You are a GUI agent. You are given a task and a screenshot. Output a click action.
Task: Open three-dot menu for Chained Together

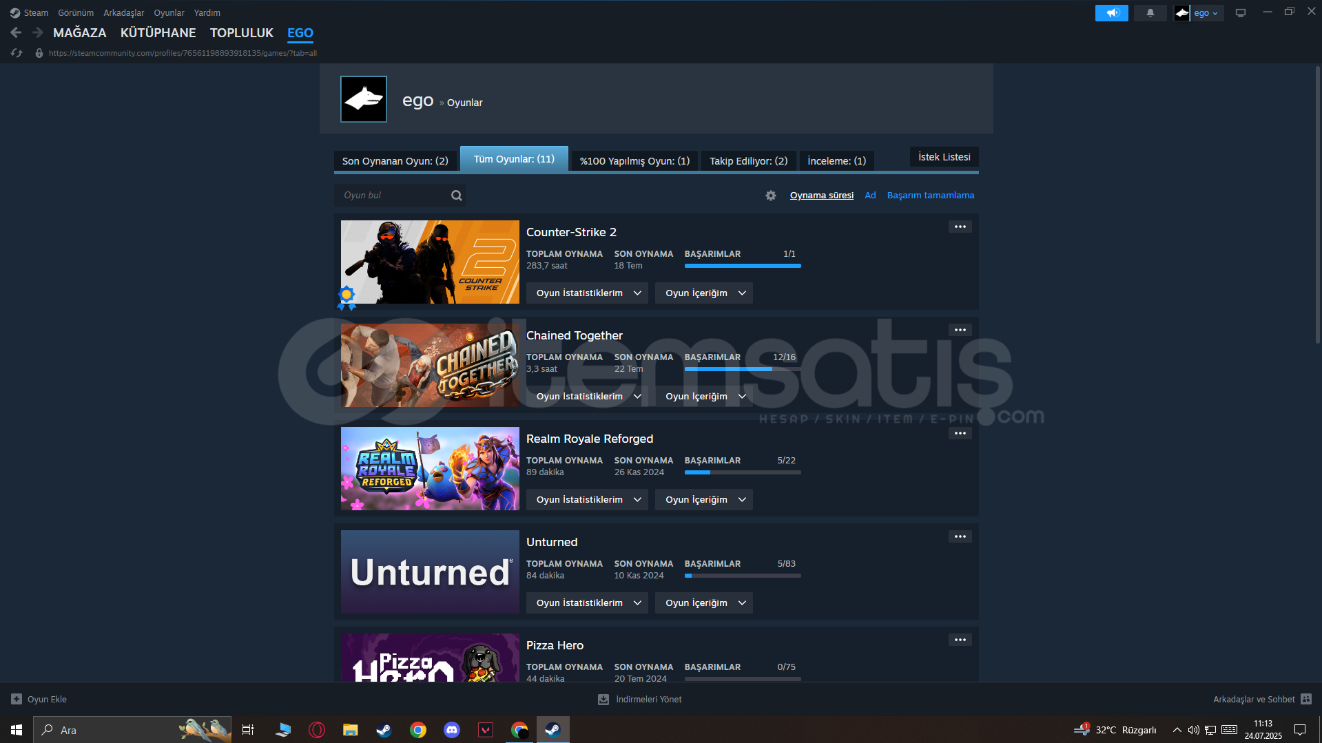tap(960, 330)
